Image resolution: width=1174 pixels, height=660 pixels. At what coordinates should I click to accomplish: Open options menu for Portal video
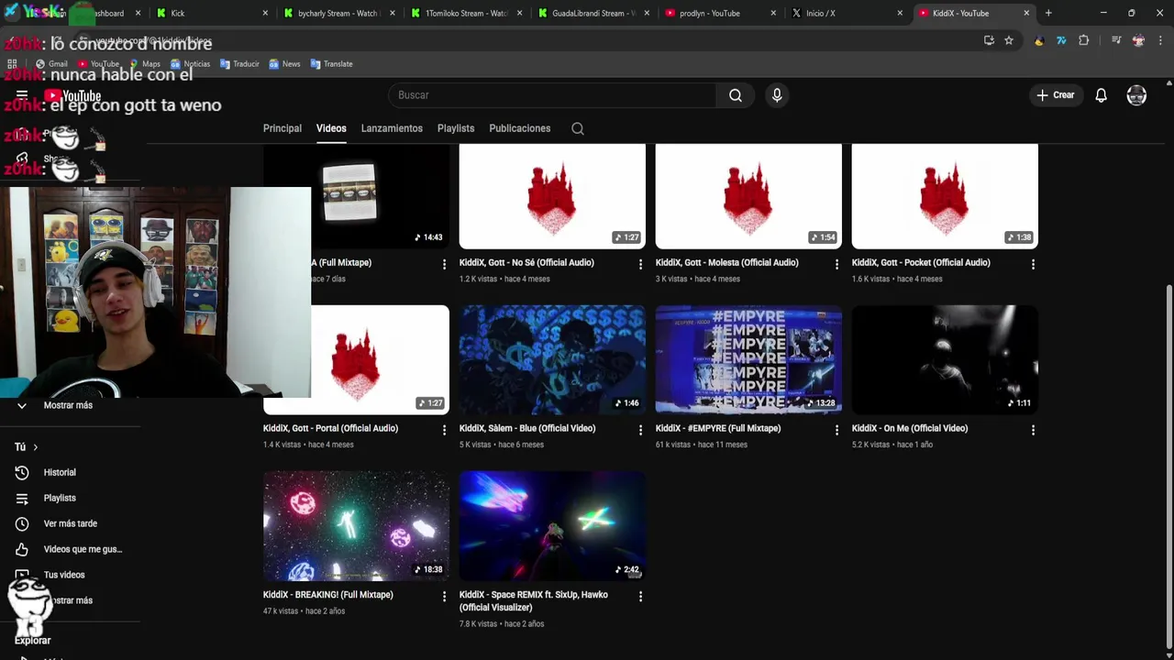444,430
